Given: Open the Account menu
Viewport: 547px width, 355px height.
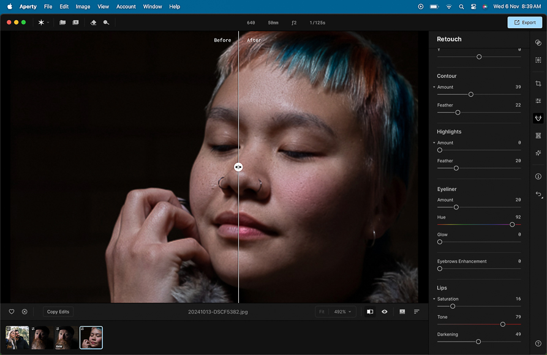Looking at the screenshot, I should [126, 7].
